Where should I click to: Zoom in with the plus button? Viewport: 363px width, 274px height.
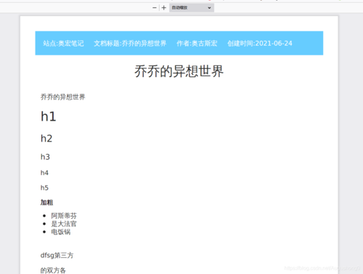pos(164,8)
